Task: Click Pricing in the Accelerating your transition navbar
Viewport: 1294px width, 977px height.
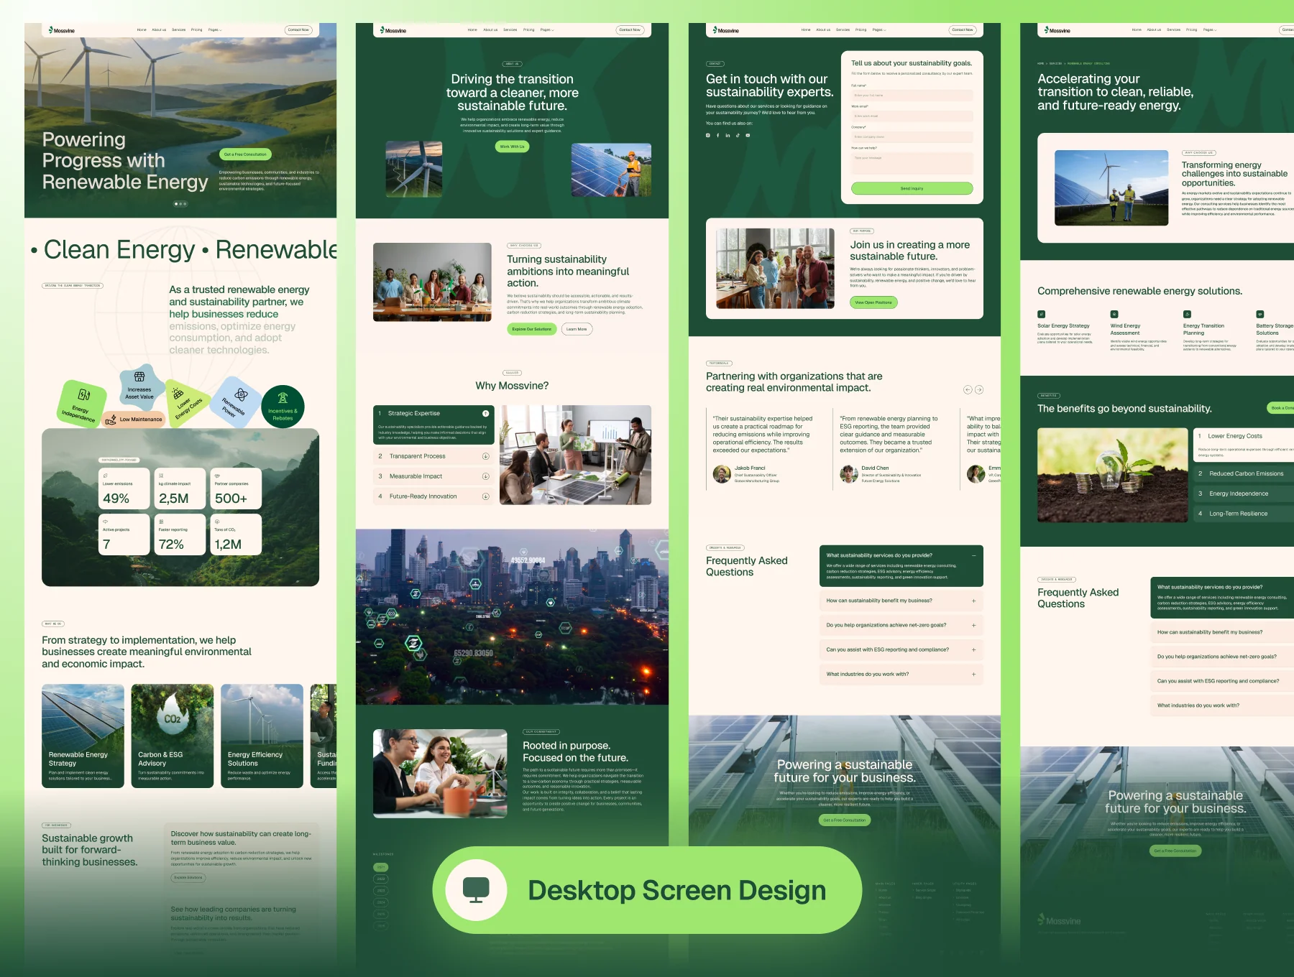Action: pyautogui.click(x=1192, y=30)
